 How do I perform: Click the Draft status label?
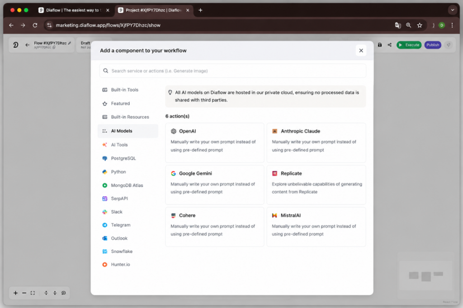coord(85,43)
